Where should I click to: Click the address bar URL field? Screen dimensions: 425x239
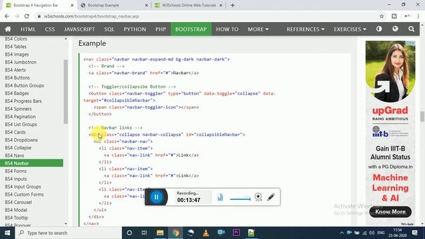click(x=206, y=16)
